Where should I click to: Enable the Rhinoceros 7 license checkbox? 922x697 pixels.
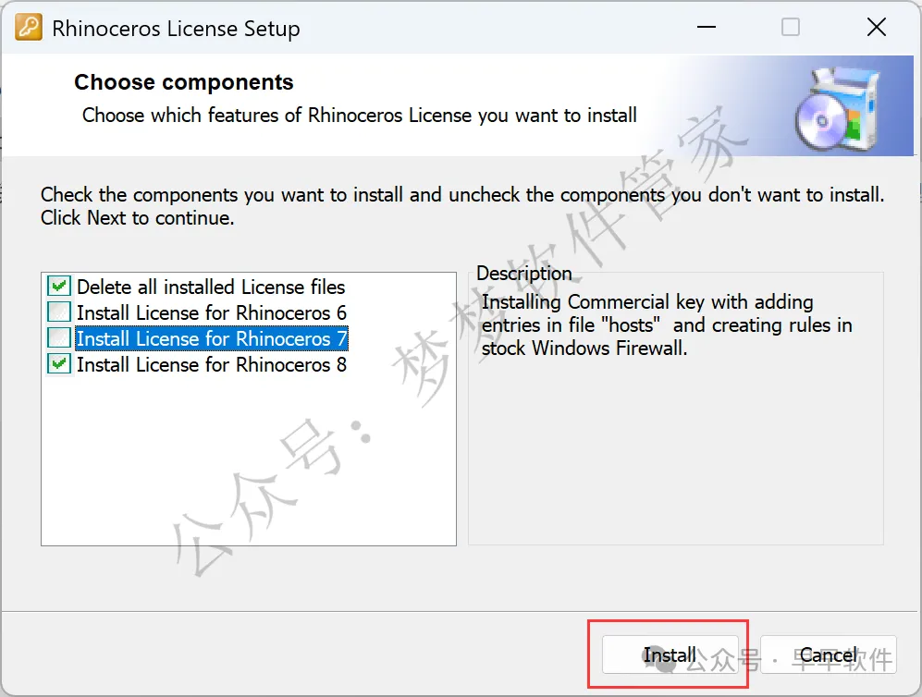coord(59,338)
